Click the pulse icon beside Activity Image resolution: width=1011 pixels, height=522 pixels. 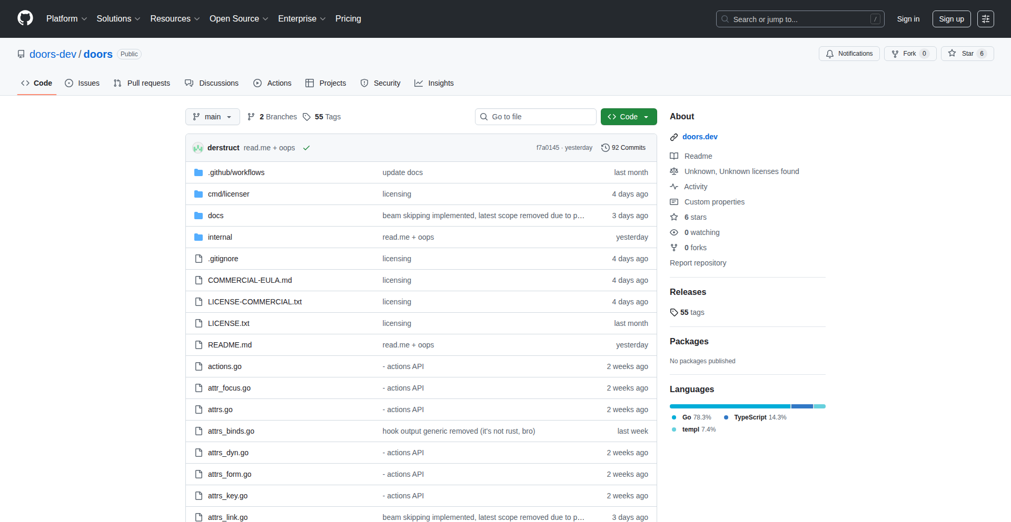tap(674, 187)
